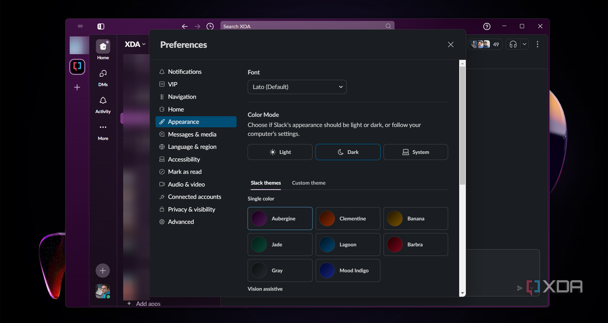Open the Help question mark icon
The width and height of the screenshot is (608, 323).
(487, 26)
